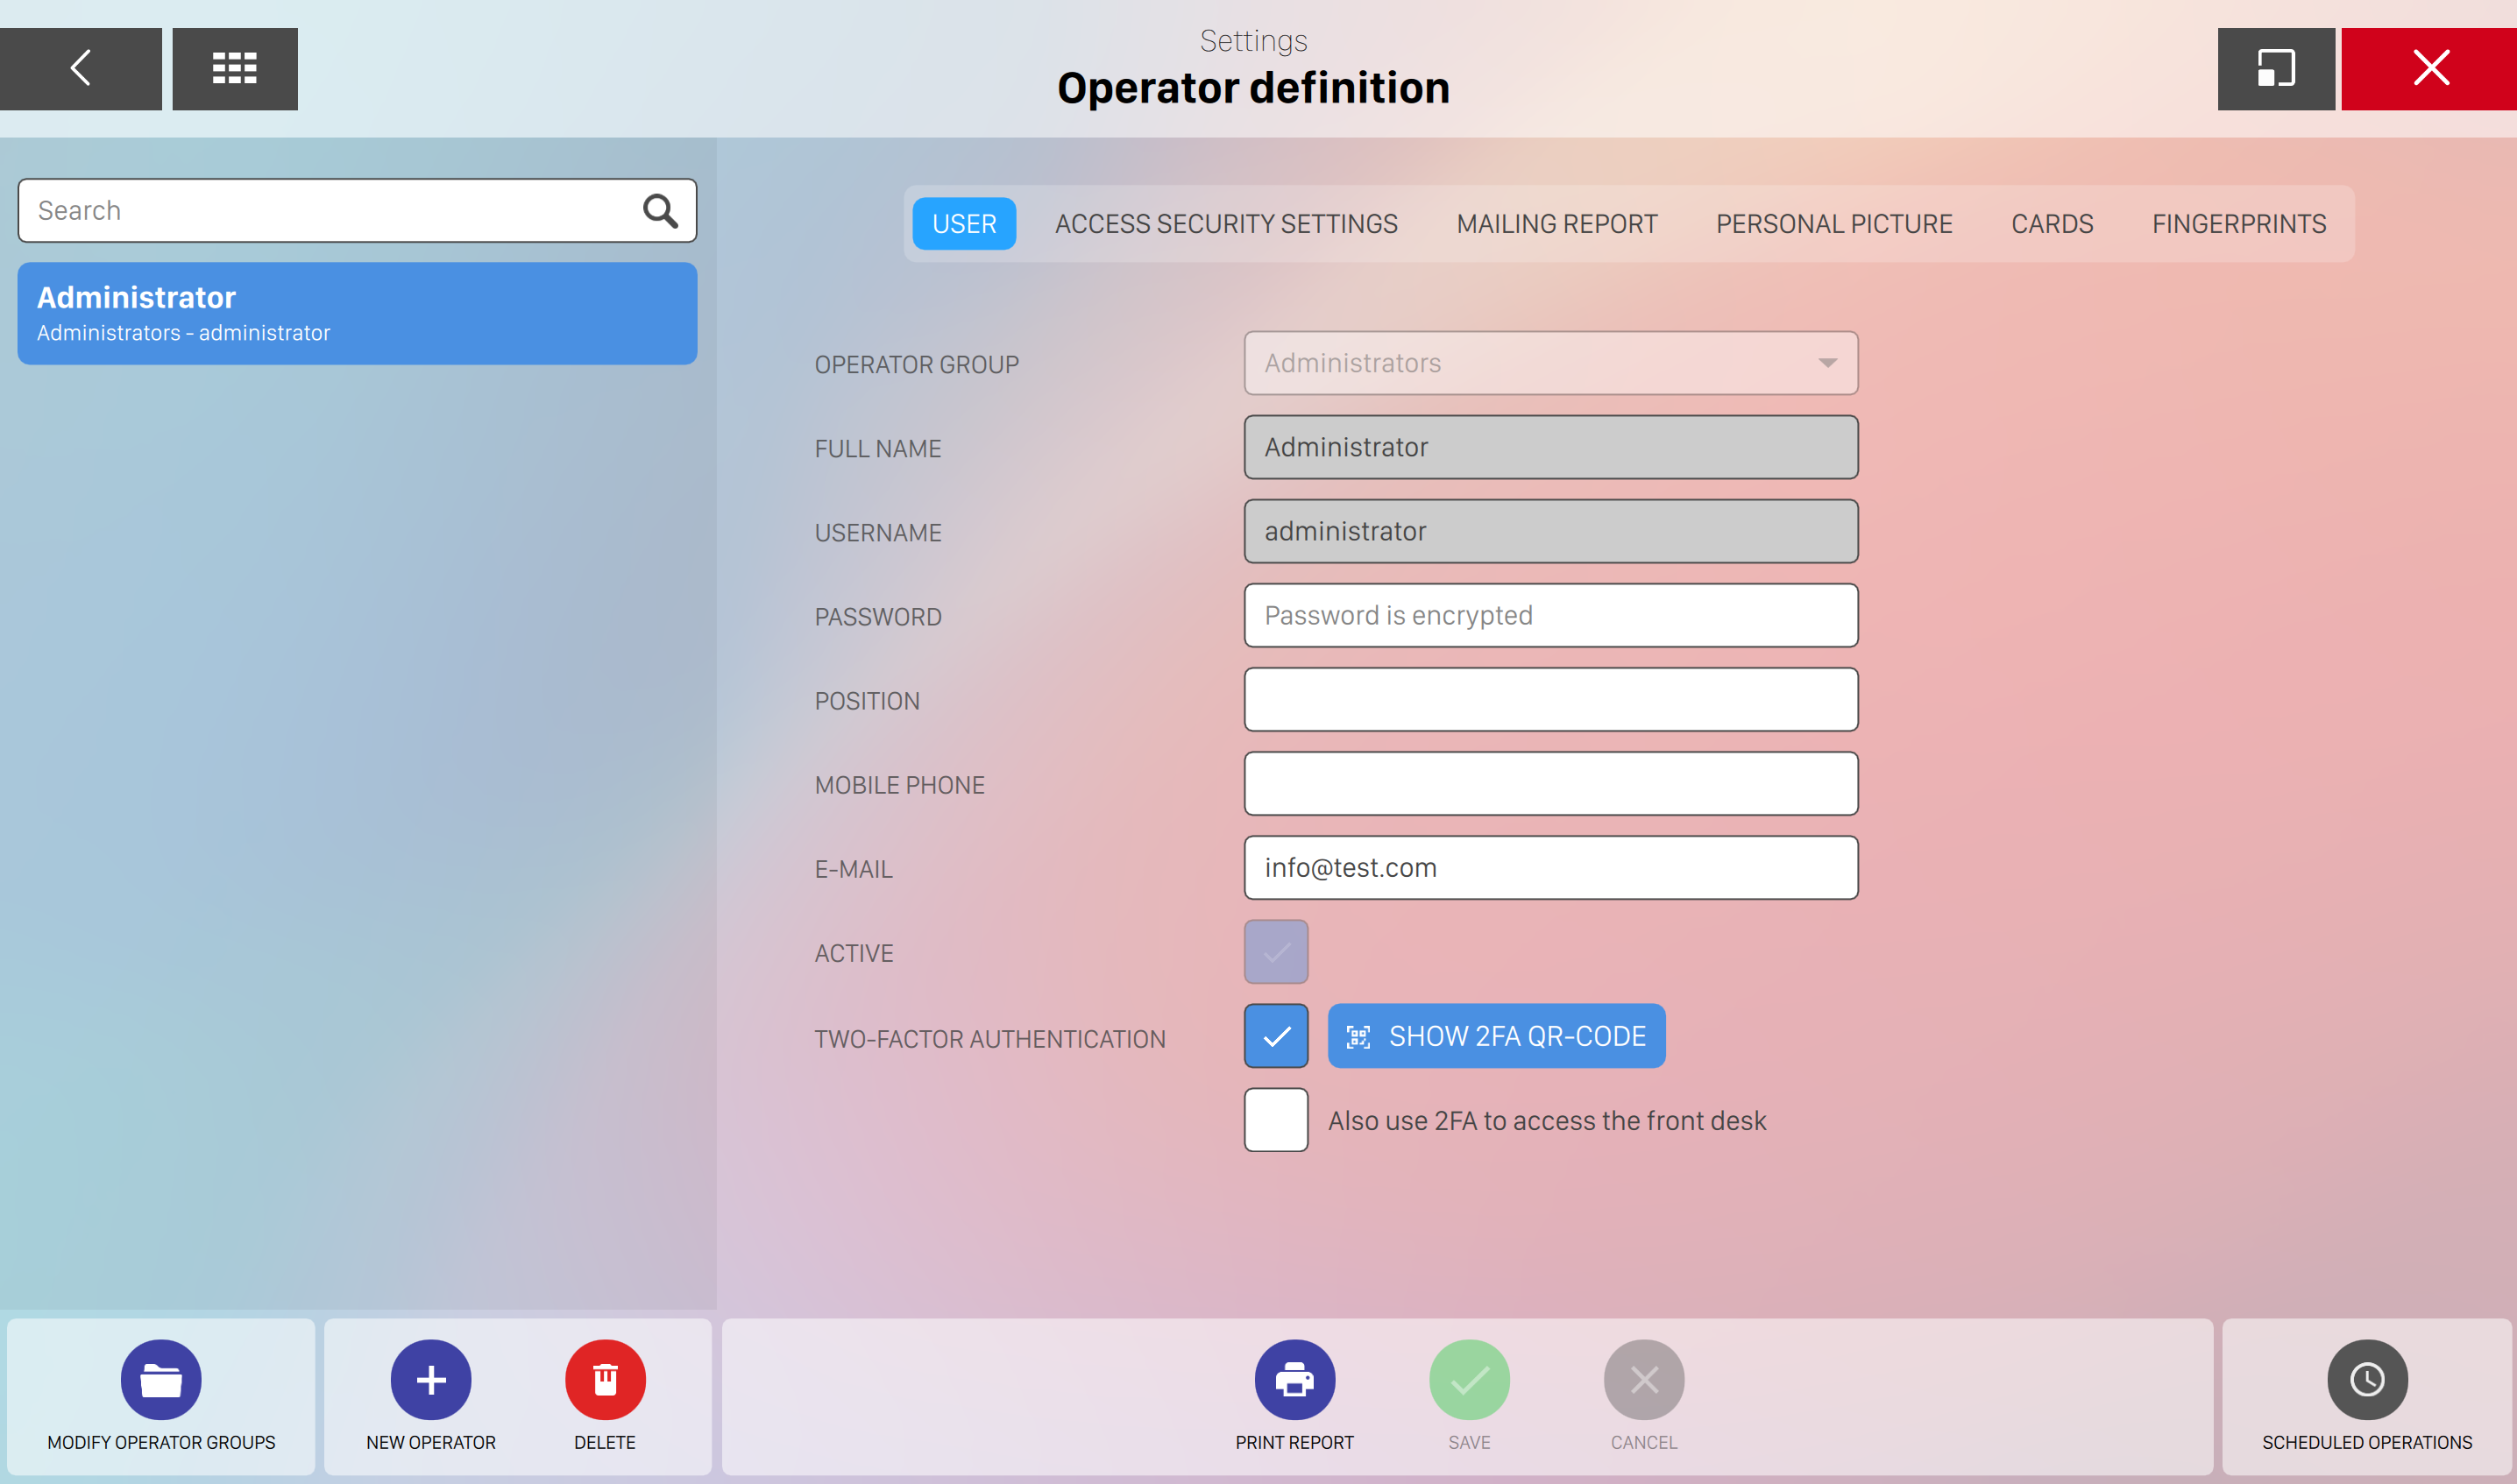Enable 2FA for front desk access
Image resolution: width=2517 pixels, height=1484 pixels.
click(1275, 1119)
